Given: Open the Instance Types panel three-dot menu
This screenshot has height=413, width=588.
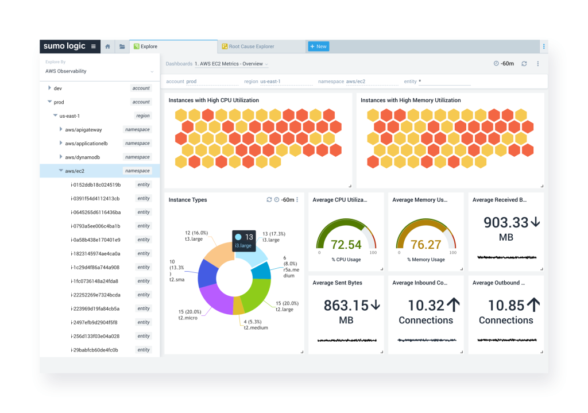Looking at the screenshot, I should coord(297,199).
